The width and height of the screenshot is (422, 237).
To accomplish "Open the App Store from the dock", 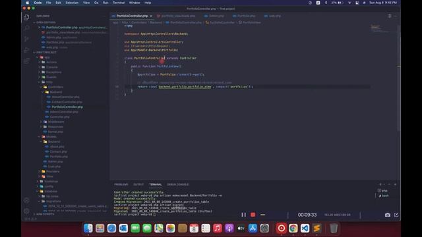I will click(253, 228).
